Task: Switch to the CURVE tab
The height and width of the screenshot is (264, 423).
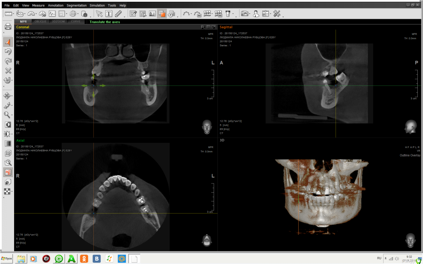Action: coord(75,22)
